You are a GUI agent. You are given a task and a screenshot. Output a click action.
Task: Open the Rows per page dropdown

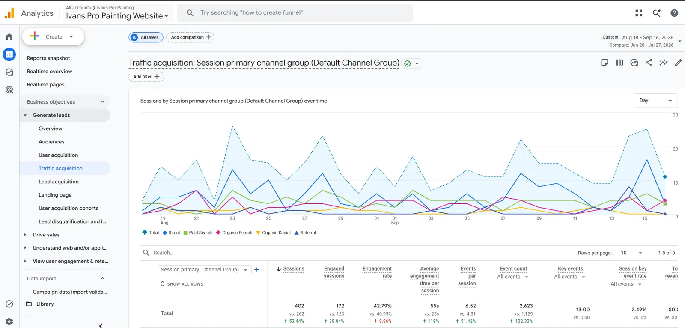point(631,253)
